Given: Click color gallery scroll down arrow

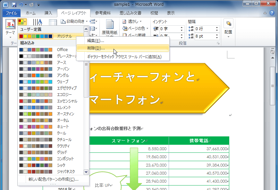Looking at the screenshot, I should pyautogui.click(x=86, y=172).
